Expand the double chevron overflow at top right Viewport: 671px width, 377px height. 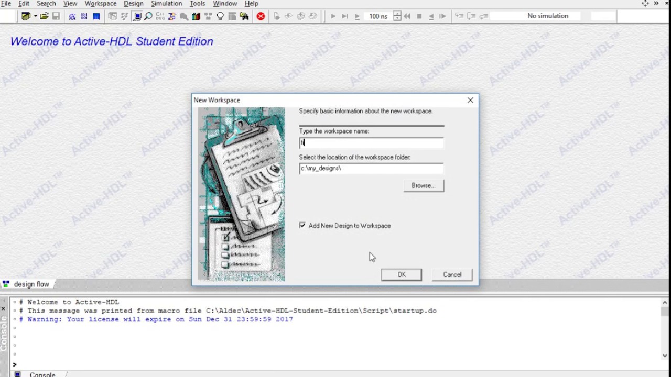pos(656,4)
